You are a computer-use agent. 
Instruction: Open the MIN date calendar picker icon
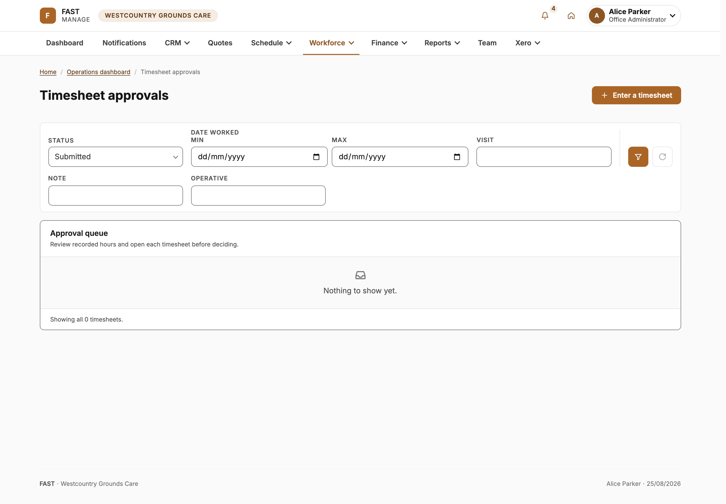pyautogui.click(x=316, y=157)
